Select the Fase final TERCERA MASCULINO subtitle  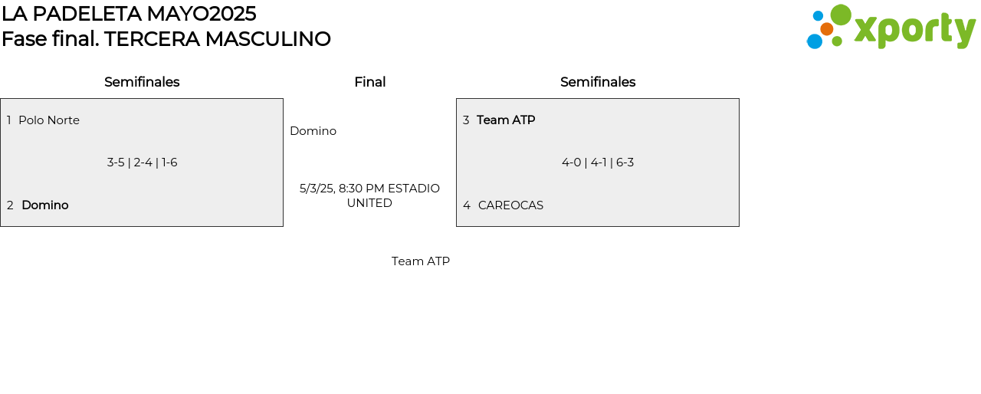[166, 39]
